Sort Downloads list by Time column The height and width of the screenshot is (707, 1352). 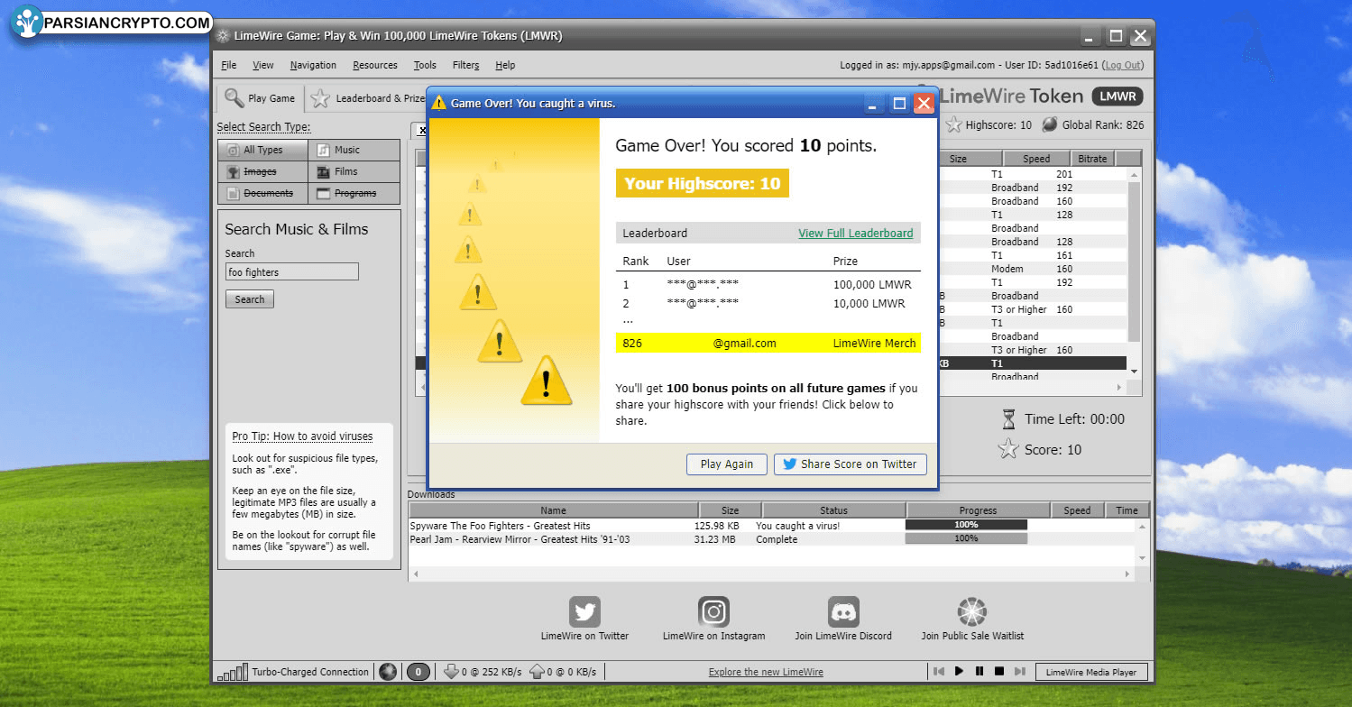[1127, 510]
